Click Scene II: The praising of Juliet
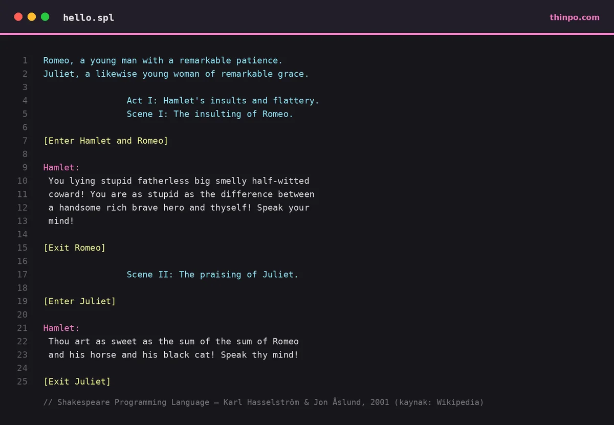 pos(213,275)
